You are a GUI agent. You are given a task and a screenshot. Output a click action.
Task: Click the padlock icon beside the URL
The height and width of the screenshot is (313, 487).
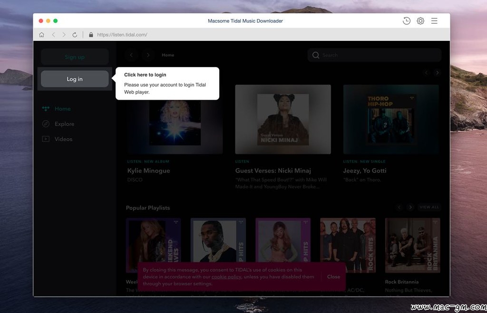tap(91, 35)
